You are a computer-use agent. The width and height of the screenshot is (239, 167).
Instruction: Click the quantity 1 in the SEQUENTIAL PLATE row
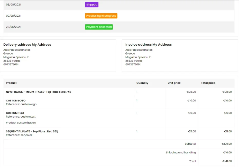tap(137, 131)
